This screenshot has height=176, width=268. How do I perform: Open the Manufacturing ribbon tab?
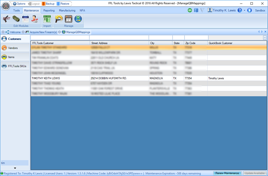67,10
